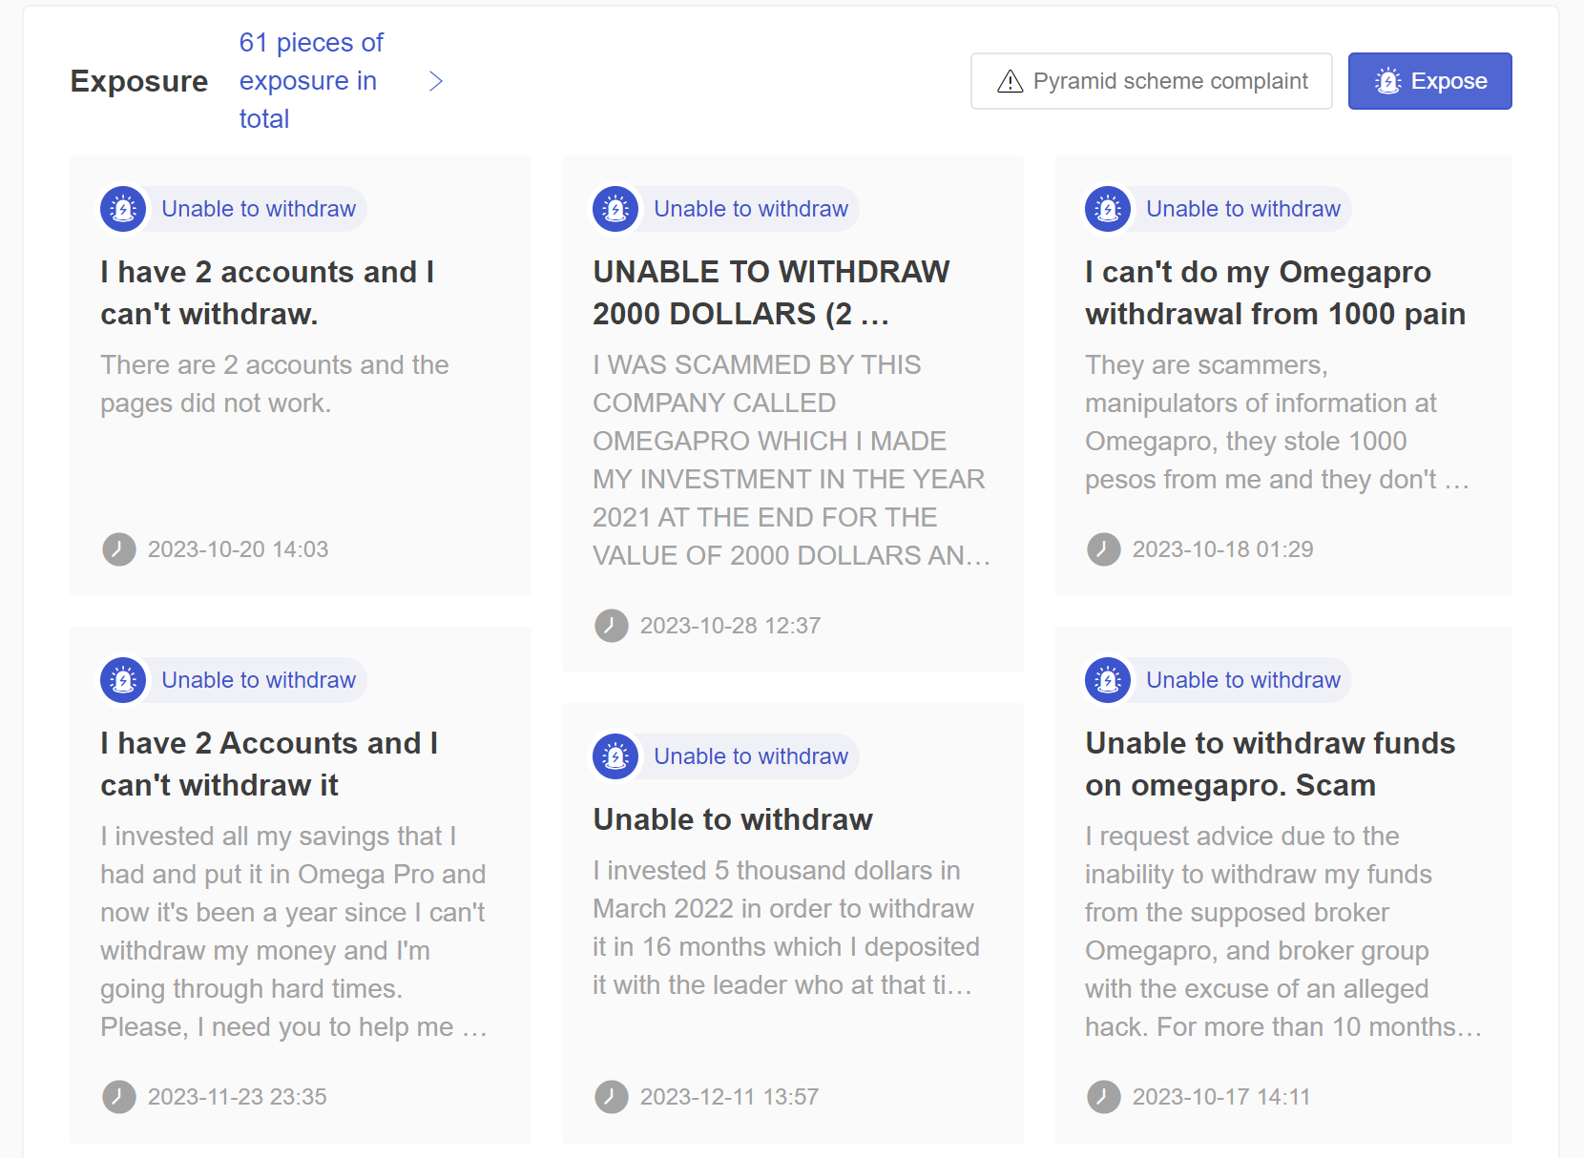Click the clock icon beside 2023-10-17 14:11
This screenshot has height=1158, width=1584.
(1104, 1097)
